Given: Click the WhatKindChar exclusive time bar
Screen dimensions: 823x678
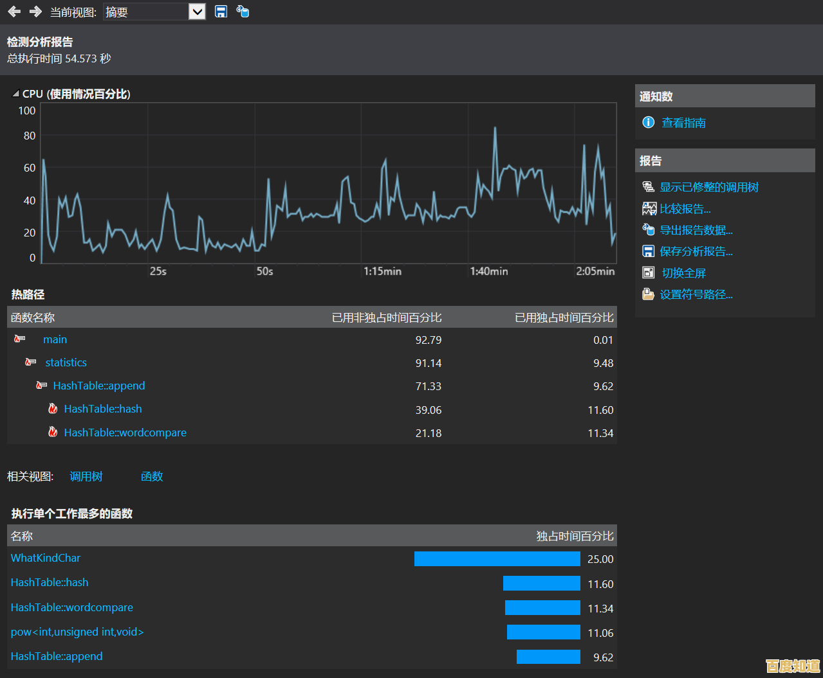Looking at the screenshot, I should coord(497,558).
